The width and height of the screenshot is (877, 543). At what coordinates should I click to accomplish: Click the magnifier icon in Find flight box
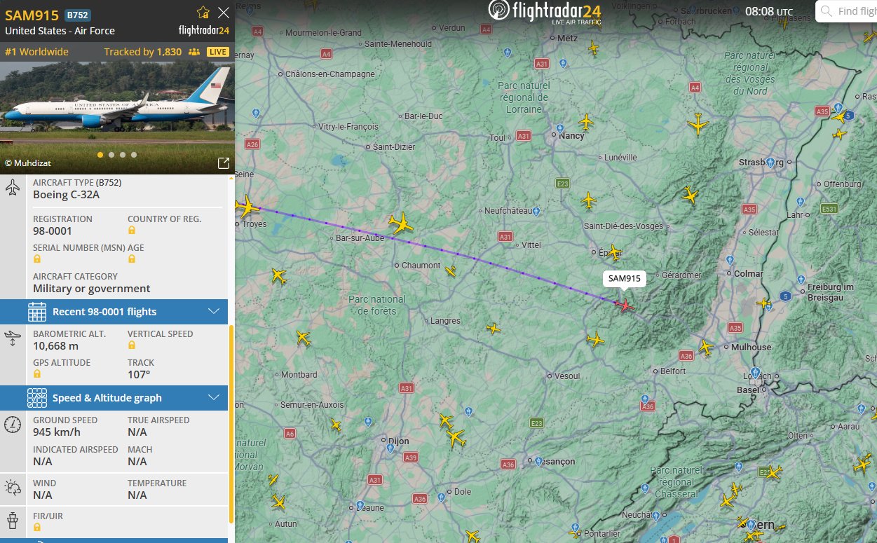(827, 11)
